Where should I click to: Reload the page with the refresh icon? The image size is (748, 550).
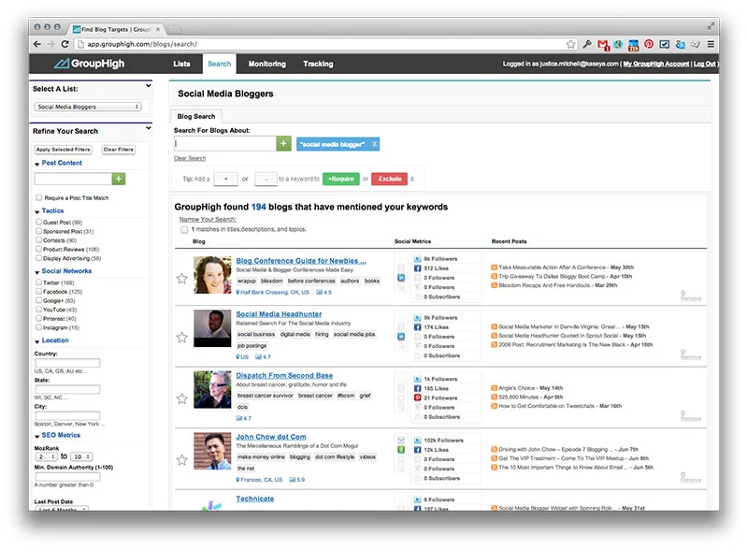pyautogui.click(x=65, y=44)
